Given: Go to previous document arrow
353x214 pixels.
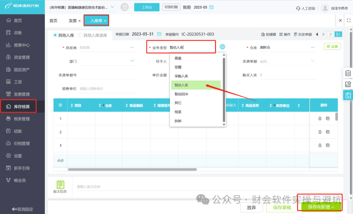Looking at the screenshot, I should tap(317, 34).
